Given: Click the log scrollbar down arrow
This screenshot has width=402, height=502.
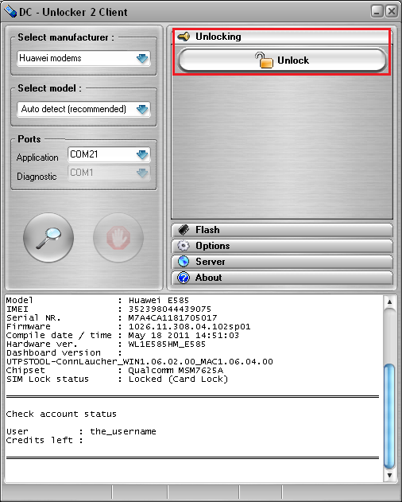Looking at the screenshot, I should pos(389,475).
